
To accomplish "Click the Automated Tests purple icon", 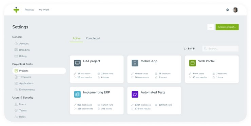I will pyautogui.click(x=135, y=94).
